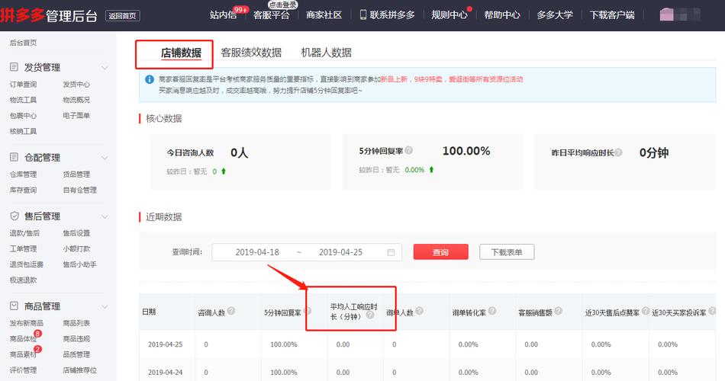This screenshot has height=381, width=725.
Task: Open 规则中心
Action: (449, 14)
